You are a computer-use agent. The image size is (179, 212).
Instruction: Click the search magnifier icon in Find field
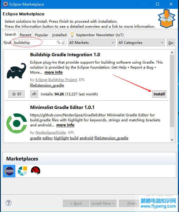pyautogui.click(x=58, y=42)
